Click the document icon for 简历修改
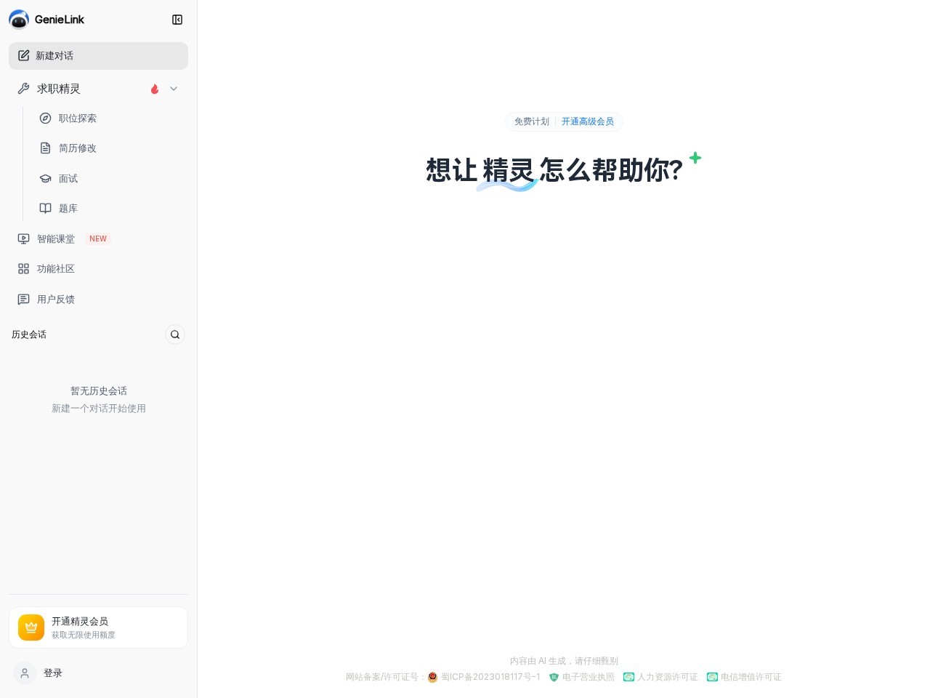The height and width of the screenshot is (698, 930). click(45, 148)
